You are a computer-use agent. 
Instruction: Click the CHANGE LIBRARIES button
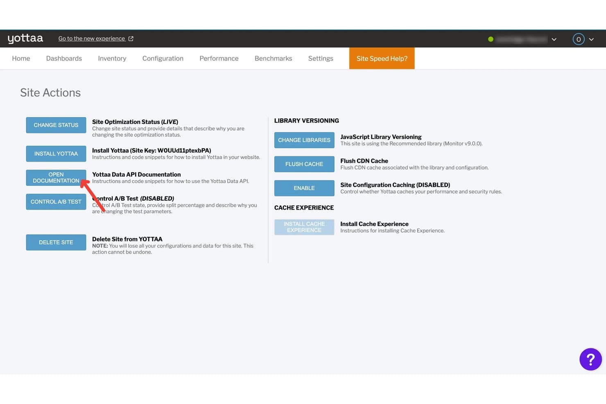click(x=304, y=140)
